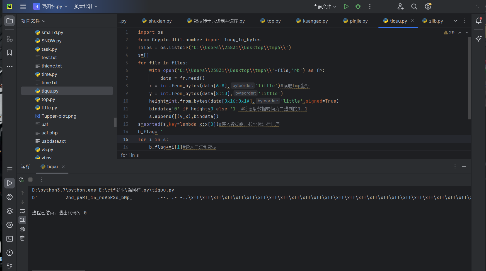Click the 'for i in s' breadcrumb

point(130,155)
